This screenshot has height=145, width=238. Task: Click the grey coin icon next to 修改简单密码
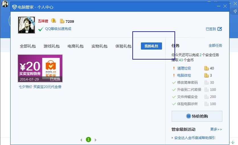206,82
